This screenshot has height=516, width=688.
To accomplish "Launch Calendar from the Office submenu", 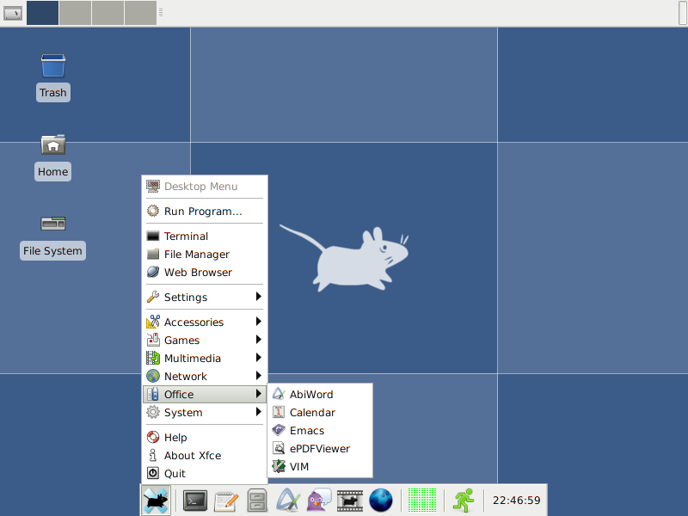I will [320, 412].
